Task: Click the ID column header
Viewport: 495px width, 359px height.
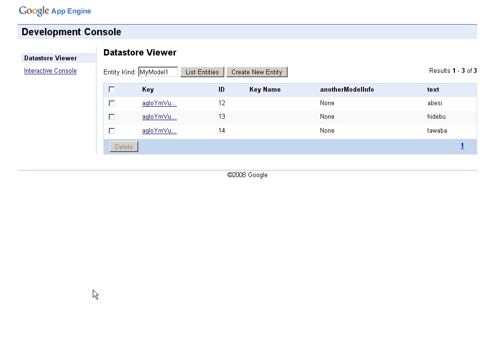Action: coord(221,90)
